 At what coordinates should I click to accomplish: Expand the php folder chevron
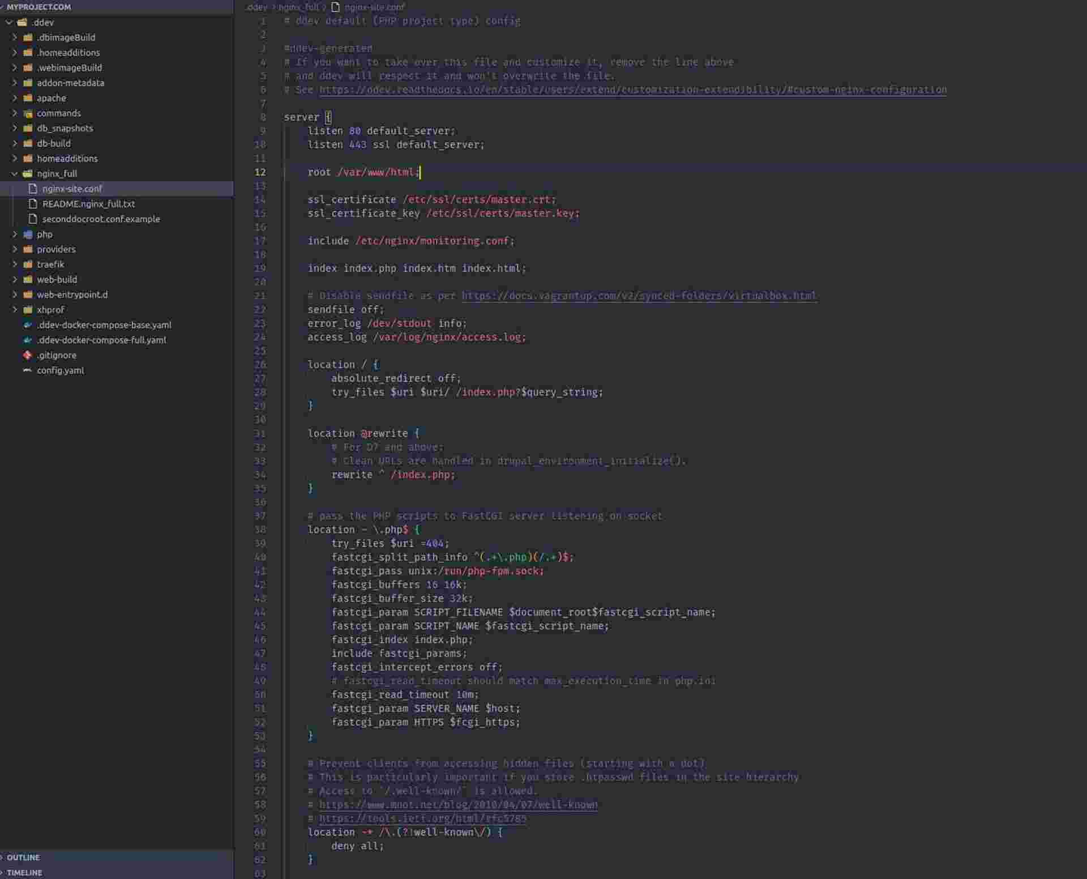coord(15,234)
